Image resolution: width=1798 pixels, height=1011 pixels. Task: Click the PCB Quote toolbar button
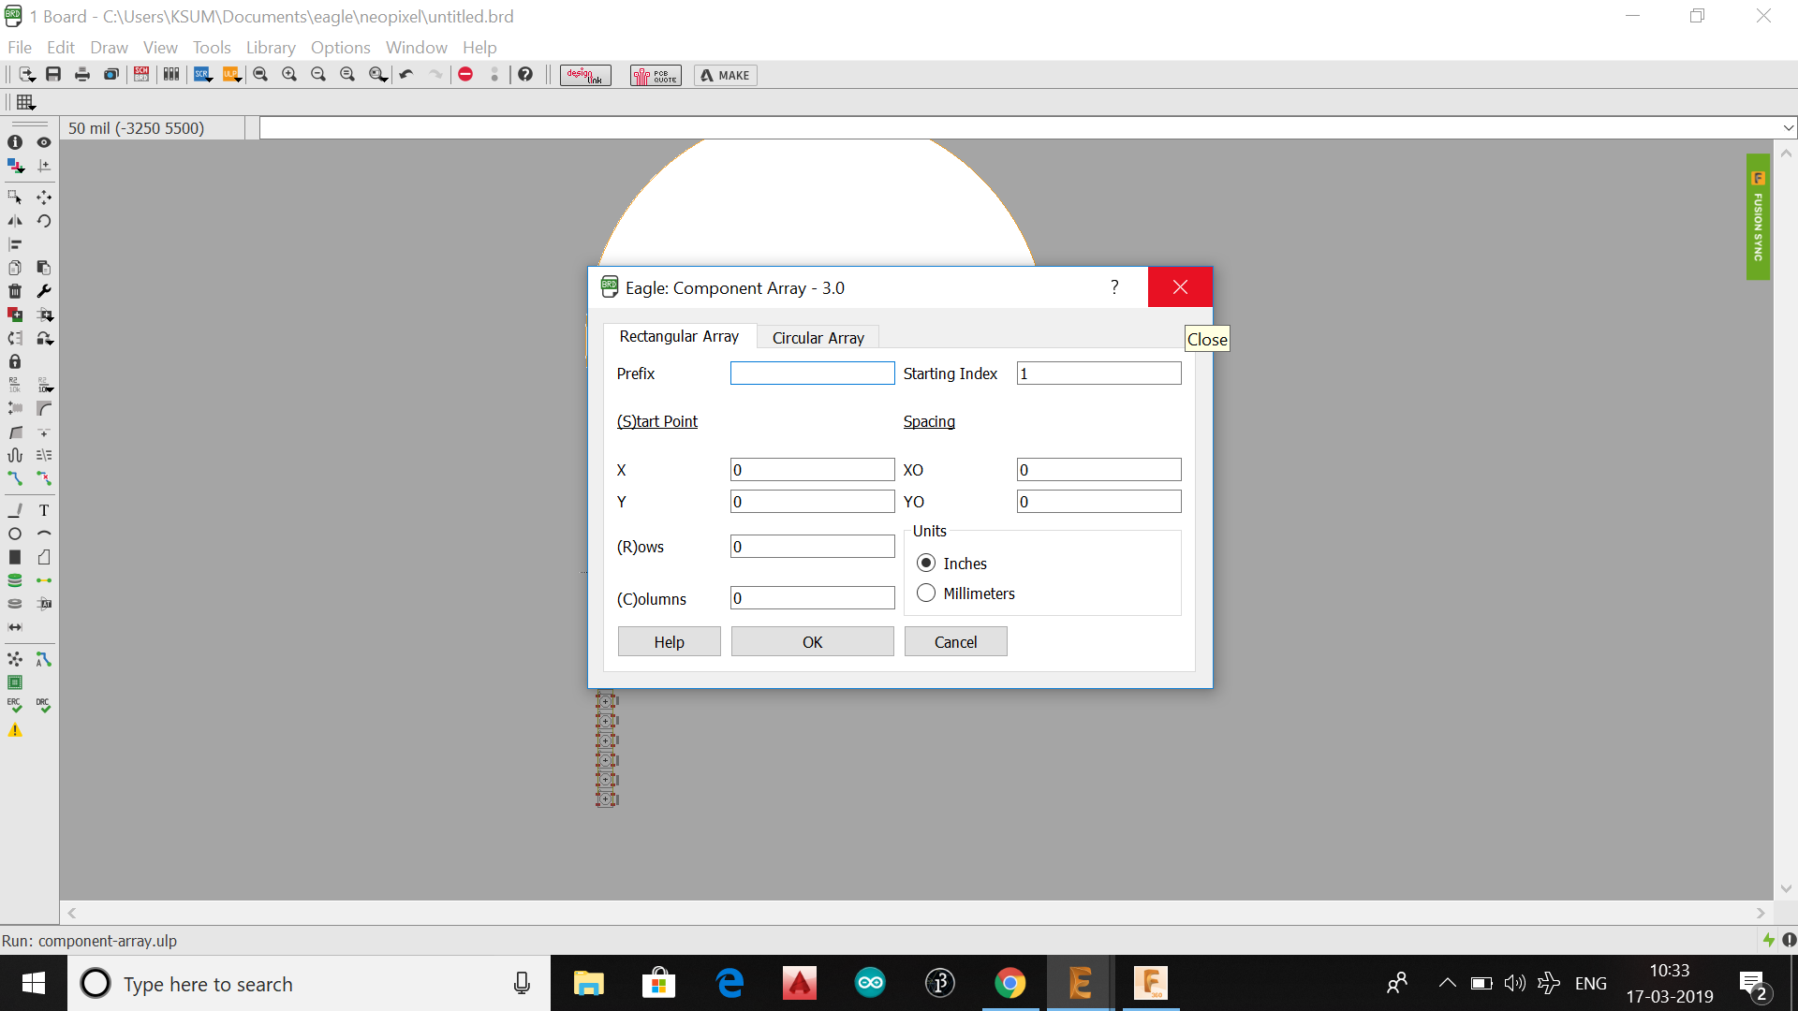point(656,76)
